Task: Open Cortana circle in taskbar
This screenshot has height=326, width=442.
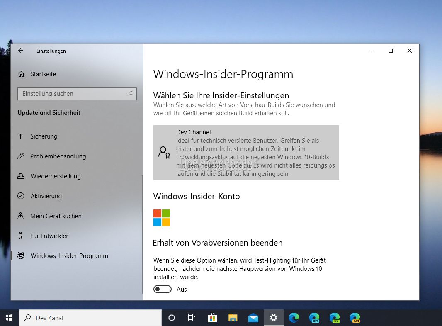Action: (172, 318)
